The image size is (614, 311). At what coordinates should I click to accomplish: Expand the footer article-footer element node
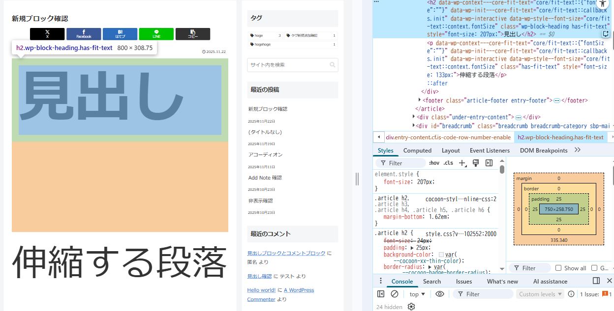419,101
